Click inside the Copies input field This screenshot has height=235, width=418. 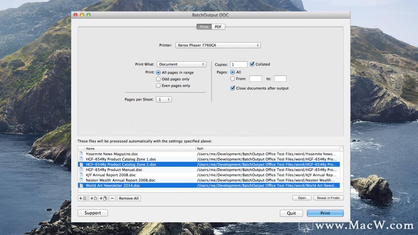[x=238, y=64]
